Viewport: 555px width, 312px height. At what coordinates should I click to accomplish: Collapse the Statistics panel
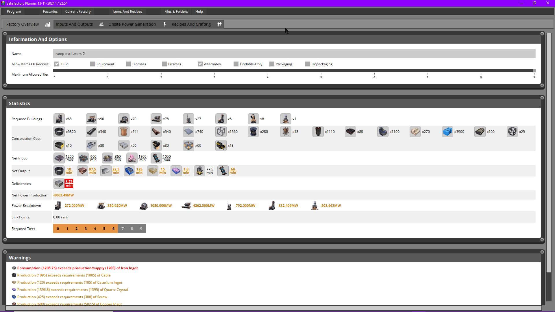tap(5, 98)
